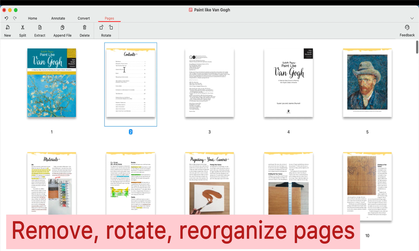Click the PDF document icon in title bar

191,10
